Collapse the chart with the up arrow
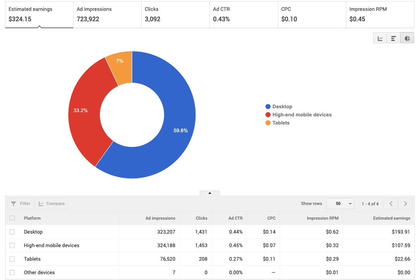Viewport: 418px width, 280px height. click(x=209, y=193)
